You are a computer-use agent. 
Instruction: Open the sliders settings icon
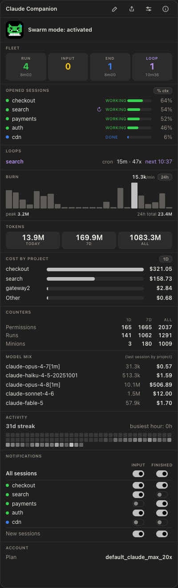click(x=149, y=9)
